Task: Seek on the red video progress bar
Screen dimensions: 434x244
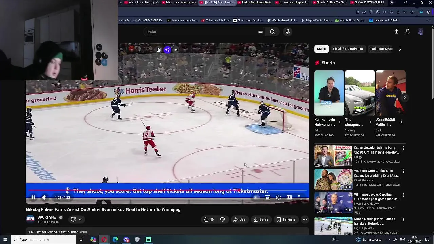Action: pyautogui.click(x=167, y=190)
